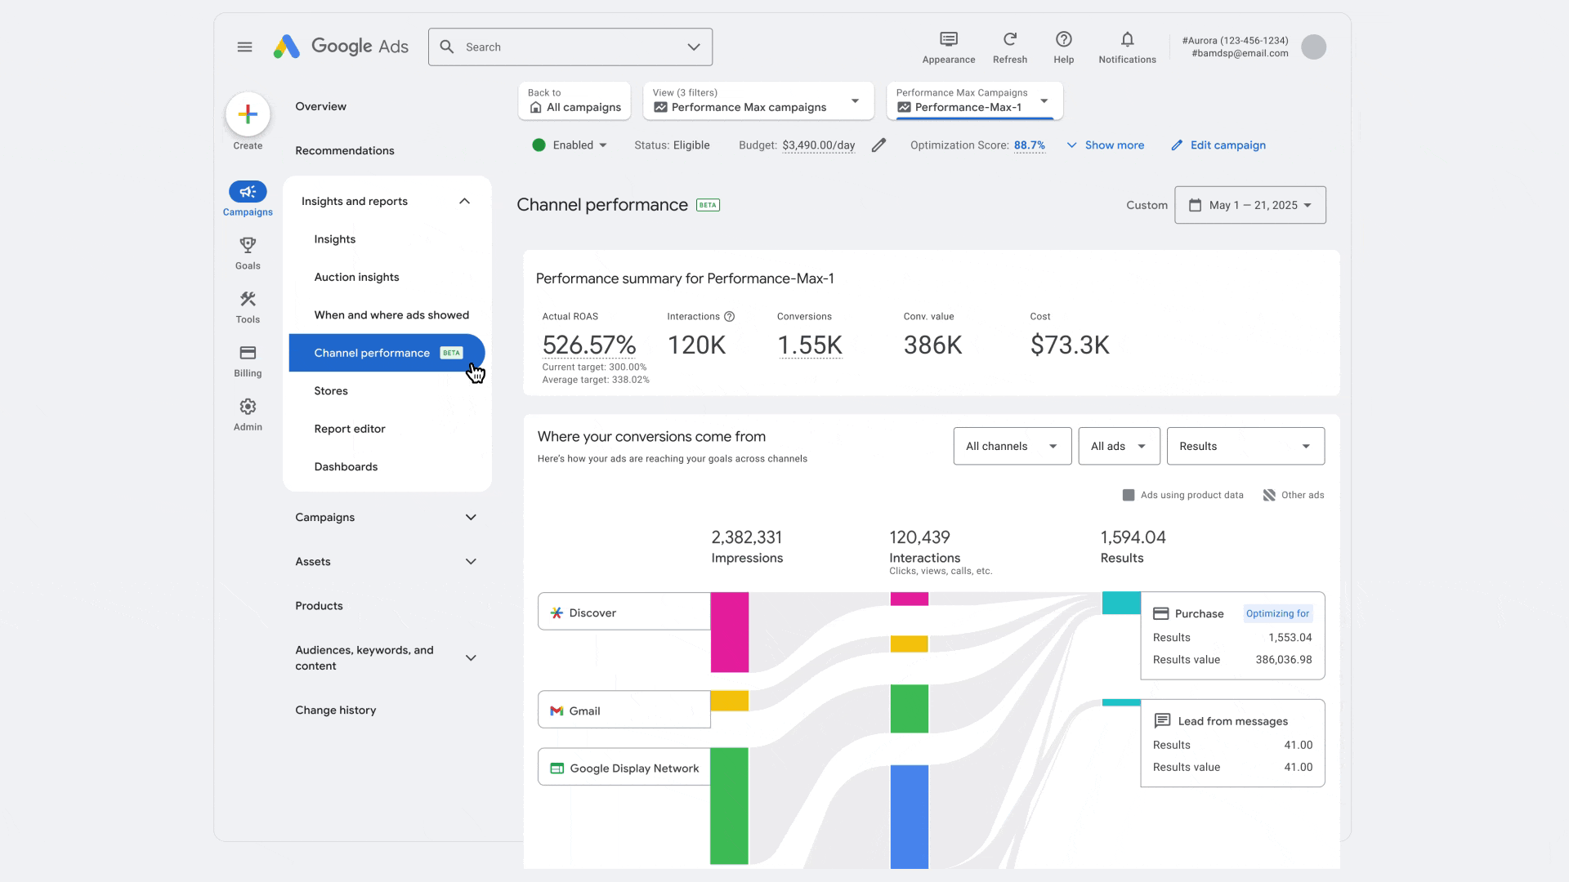Image resolution: width=1569 pixels, height=882 pixels.
Task: Open account avatar menu
Action: click(1313, 47)
